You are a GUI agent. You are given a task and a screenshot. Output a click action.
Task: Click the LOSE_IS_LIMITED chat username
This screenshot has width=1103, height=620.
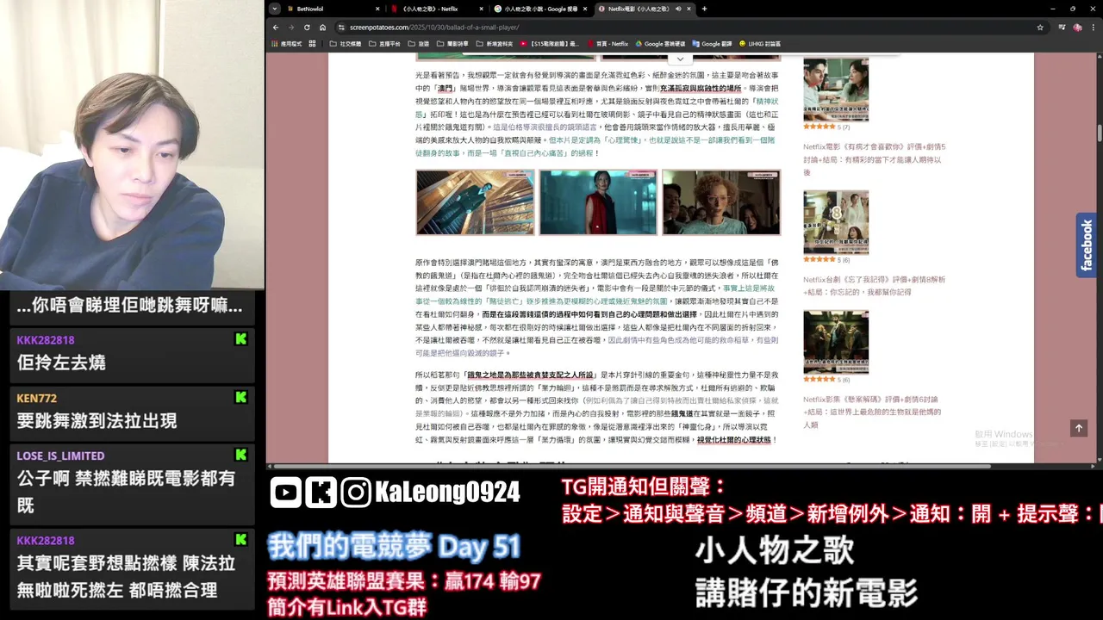(60, 456)
